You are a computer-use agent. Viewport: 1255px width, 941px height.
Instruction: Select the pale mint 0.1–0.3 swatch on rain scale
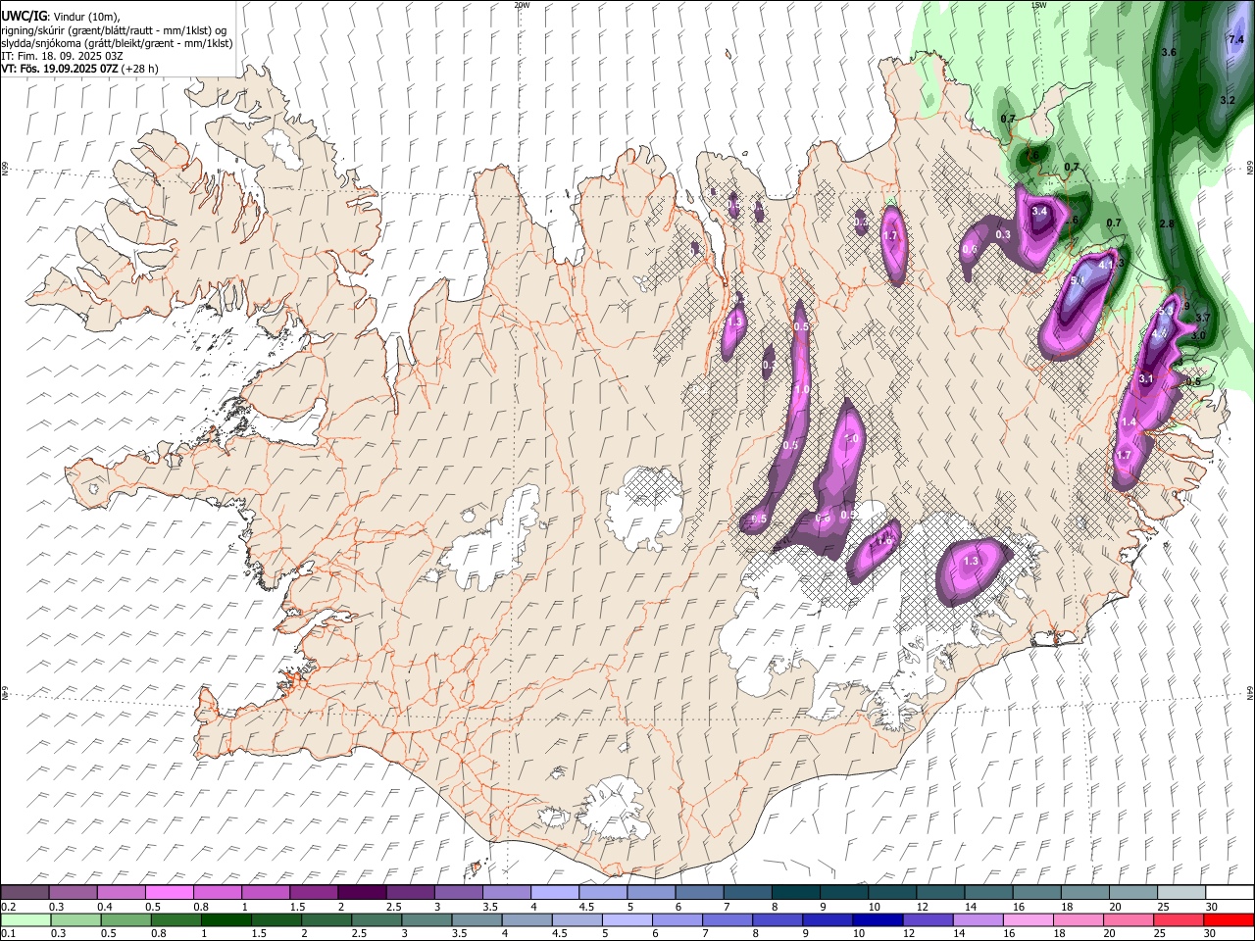click(25, 919)
